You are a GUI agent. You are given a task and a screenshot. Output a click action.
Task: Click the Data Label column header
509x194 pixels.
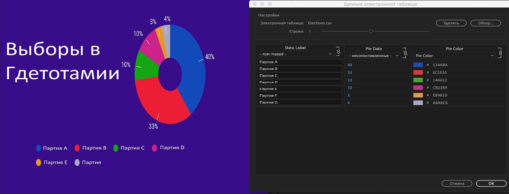point(295,48)
